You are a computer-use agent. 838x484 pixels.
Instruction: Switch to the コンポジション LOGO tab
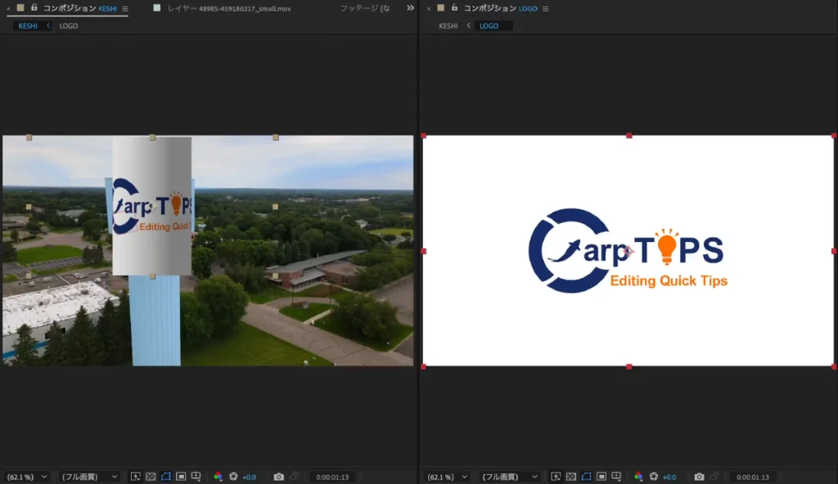pos(500,8)
